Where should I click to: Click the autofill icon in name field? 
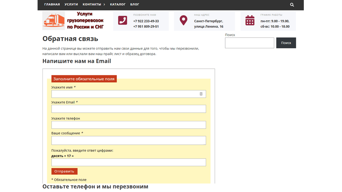(x=201, y=94)
